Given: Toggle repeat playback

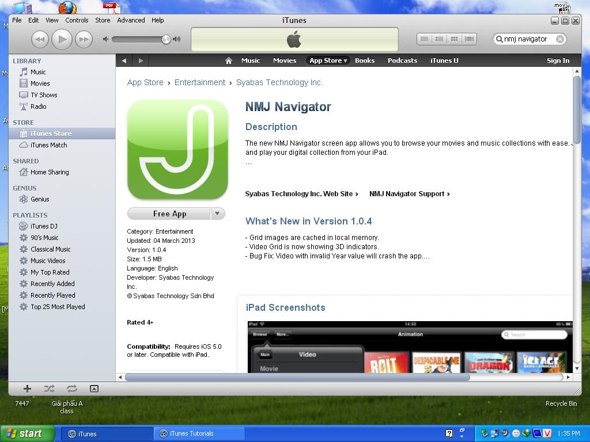Looking at the screenshot, I should coord(72,388).
